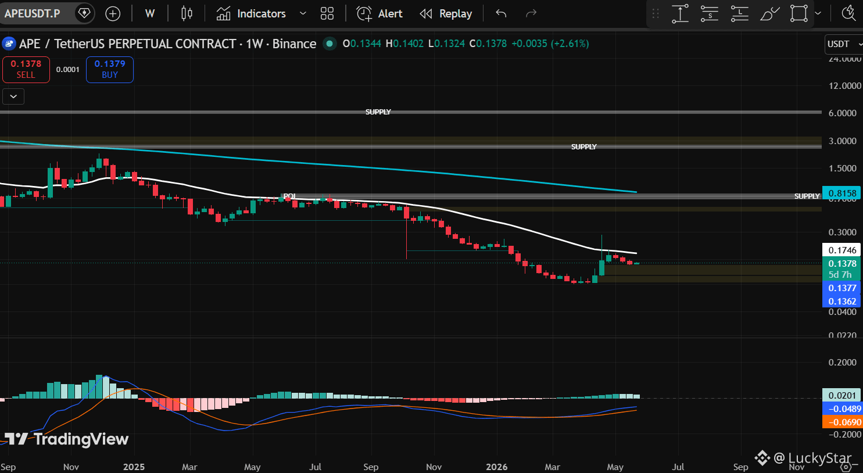
Task: Expand the favorite indicators dropdown arrow
Action: click(303, 13)
